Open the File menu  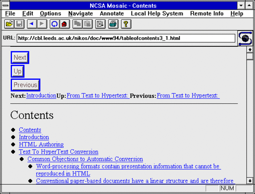tap(10, 13)
